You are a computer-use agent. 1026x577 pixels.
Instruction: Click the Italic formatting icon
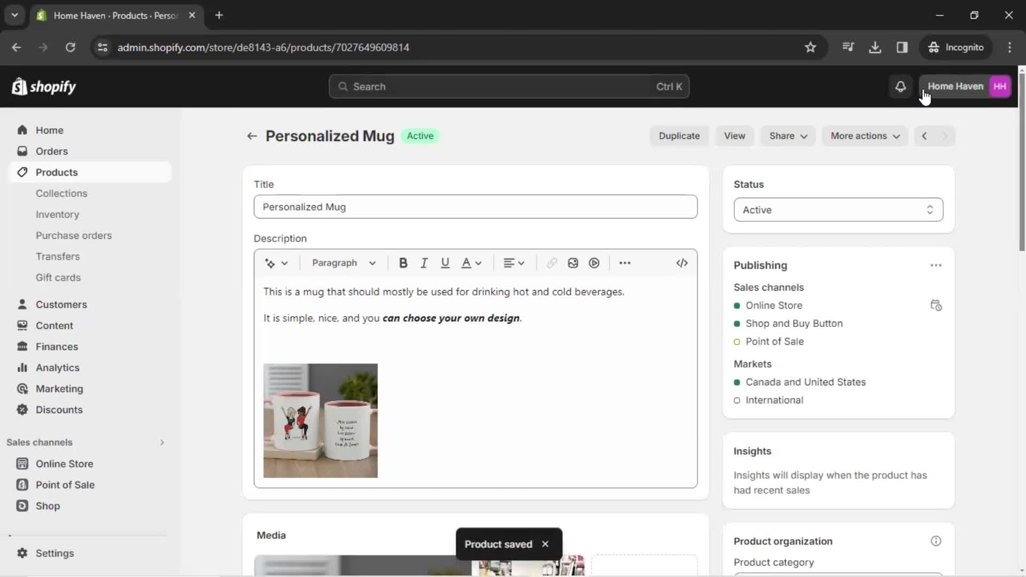[x=424, y=263]
